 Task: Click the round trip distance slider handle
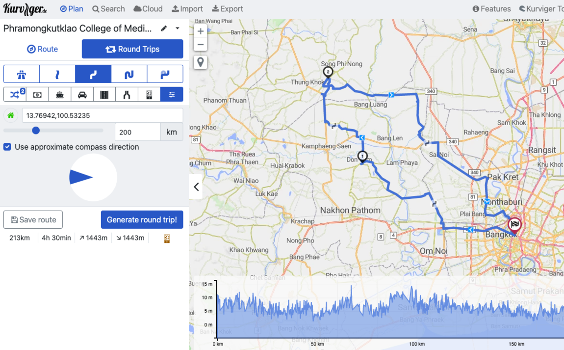(x=36, y=131)
